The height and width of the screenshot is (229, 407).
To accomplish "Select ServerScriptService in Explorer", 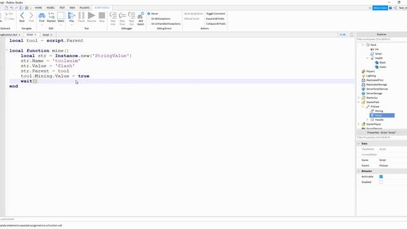I will click(x=375, y=89).
